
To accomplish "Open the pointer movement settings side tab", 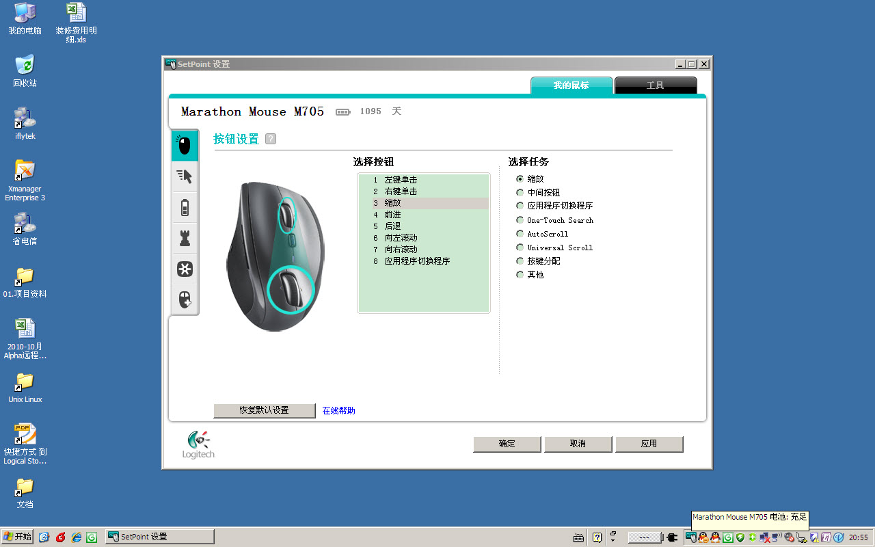I will pos(185,176).
